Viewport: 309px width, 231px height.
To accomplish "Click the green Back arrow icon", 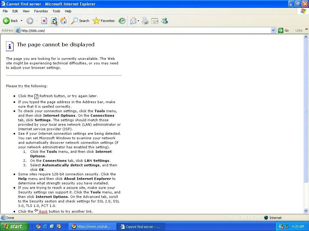I will (6, 21).
